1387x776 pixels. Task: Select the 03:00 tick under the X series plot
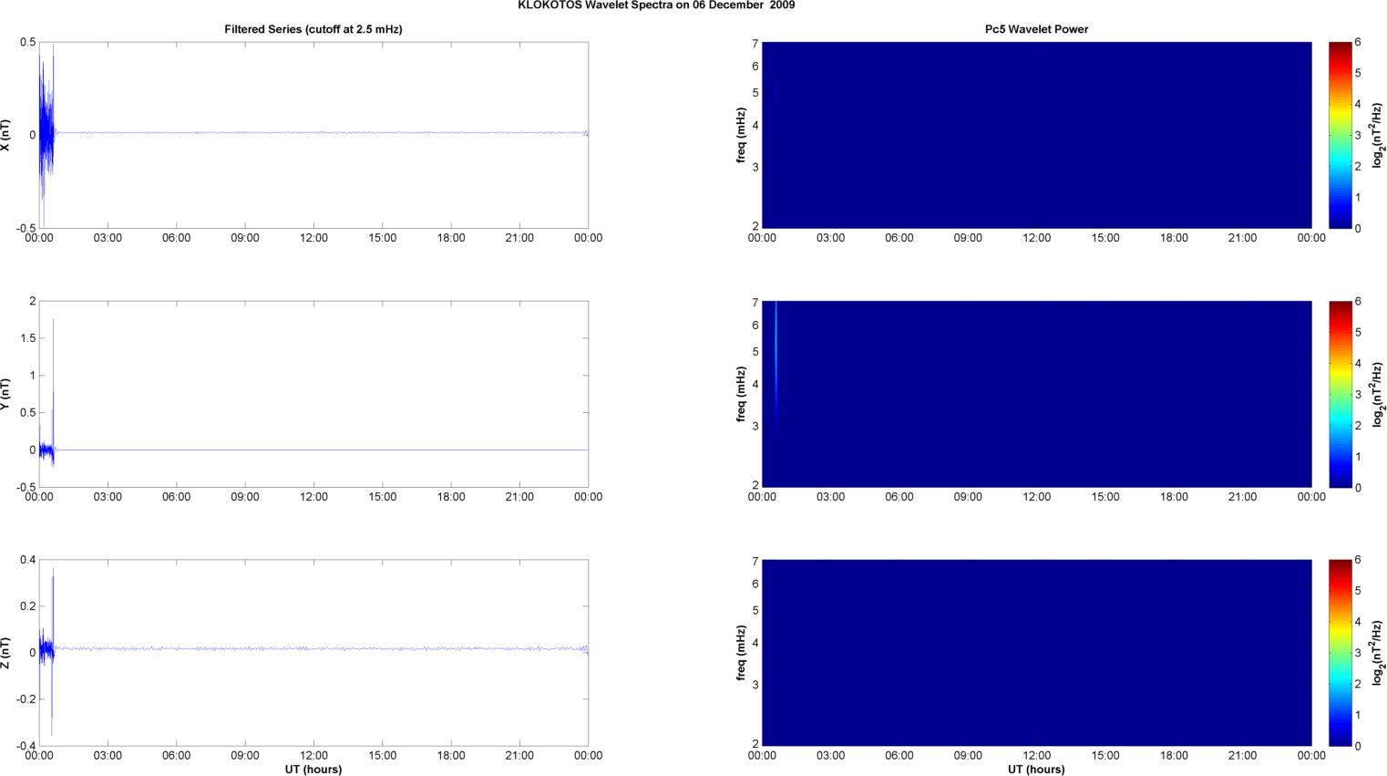tap(108, 238)
